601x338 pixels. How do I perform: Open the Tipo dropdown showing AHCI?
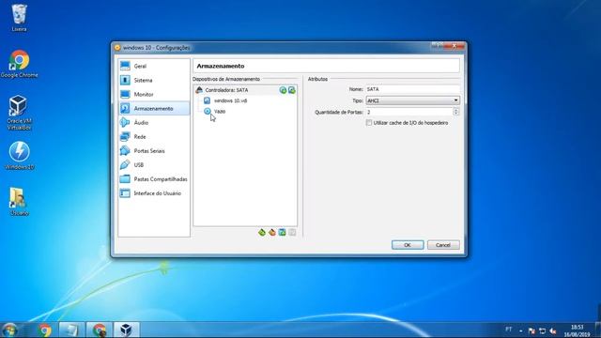point(412,100)
